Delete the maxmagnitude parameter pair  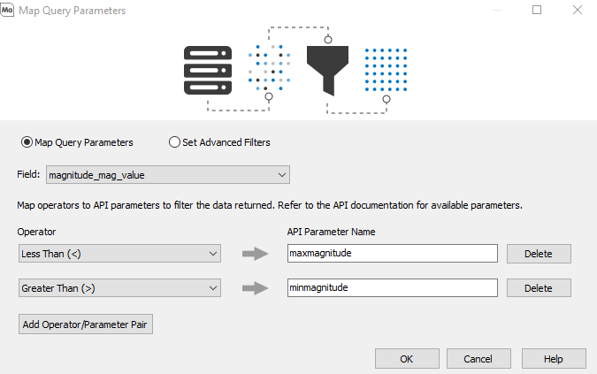tap(539, 254)
